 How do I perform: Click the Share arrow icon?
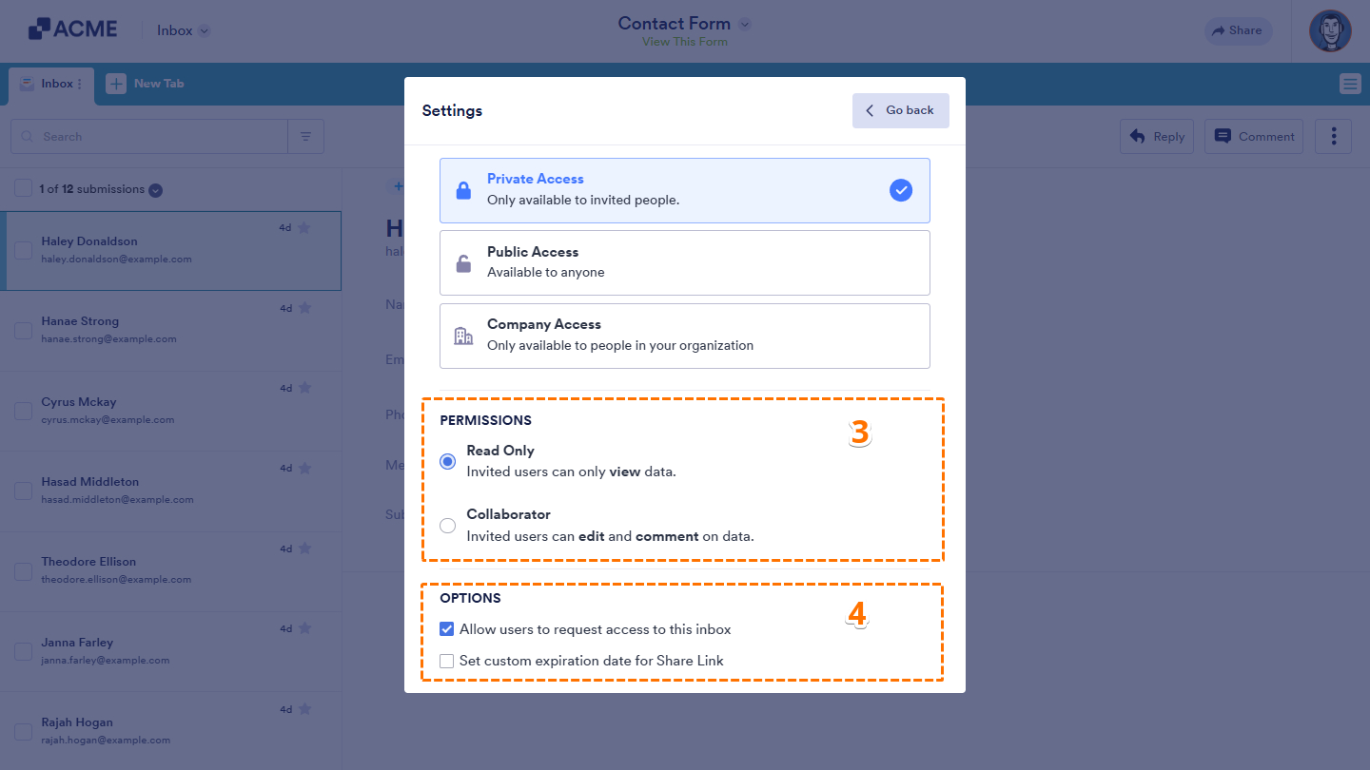1219,30
